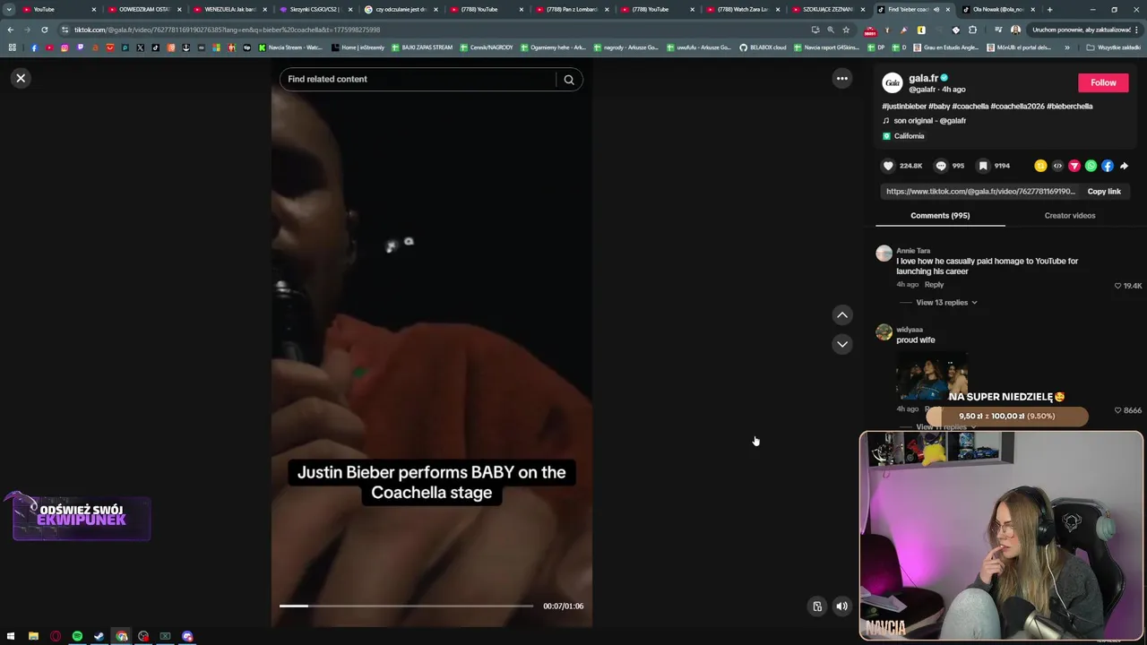Switch to the WENEZUELA browser tab

(229, 9)
